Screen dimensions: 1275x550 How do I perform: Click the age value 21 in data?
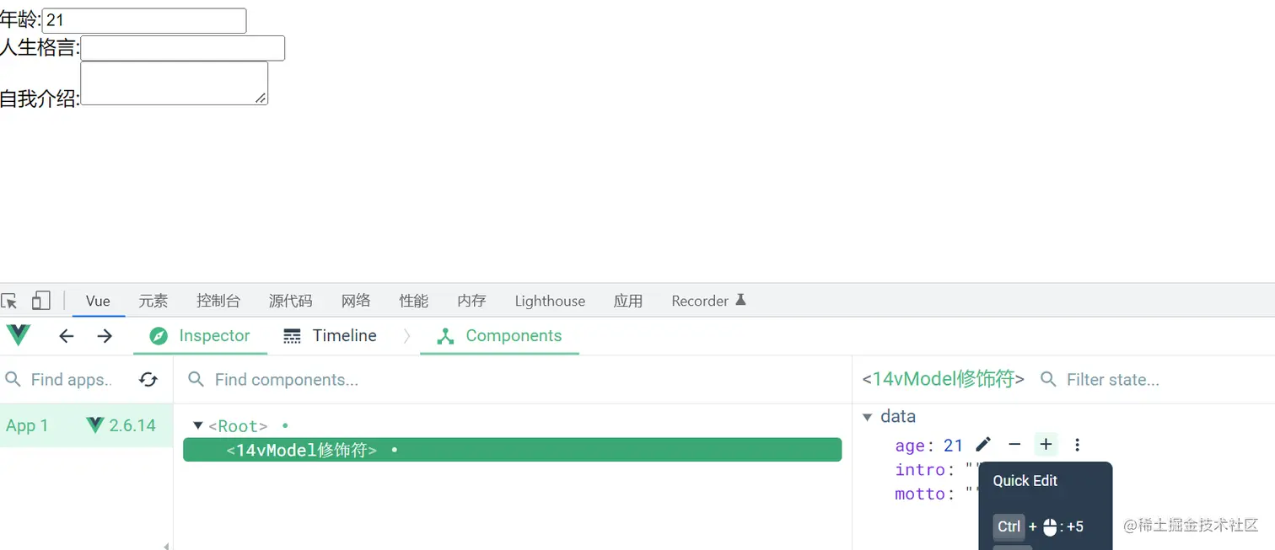[953, 445]
